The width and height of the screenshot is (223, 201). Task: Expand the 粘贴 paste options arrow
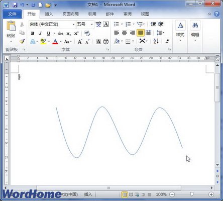click(x=11, y=41)
